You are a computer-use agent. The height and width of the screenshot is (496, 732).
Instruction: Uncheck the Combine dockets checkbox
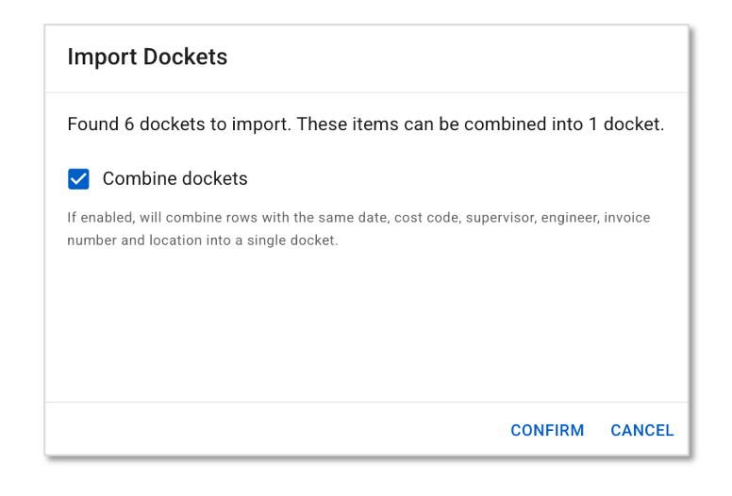point(79,179)
